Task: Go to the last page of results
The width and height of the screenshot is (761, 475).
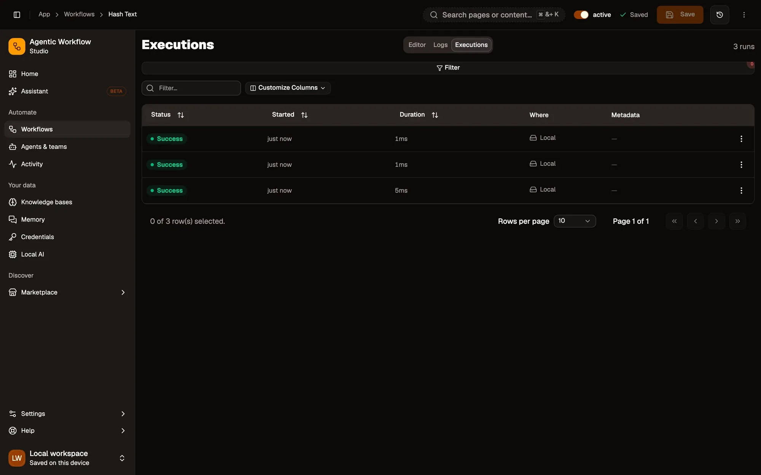Action: pyautogui.click(x=737, y=221)
